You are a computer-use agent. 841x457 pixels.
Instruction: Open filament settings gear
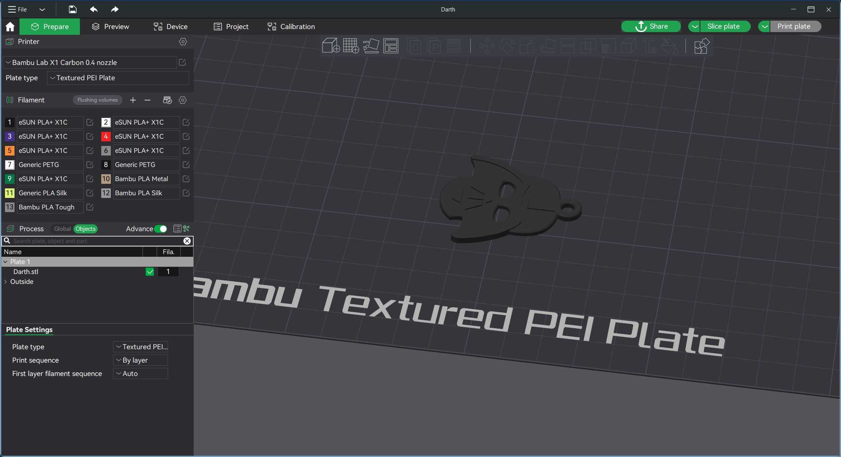coord(183,100)
